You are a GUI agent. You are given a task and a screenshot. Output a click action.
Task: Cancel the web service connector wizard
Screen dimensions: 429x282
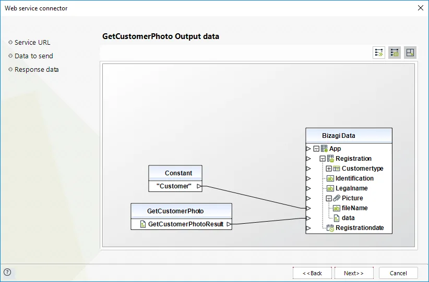coord(398,273)
